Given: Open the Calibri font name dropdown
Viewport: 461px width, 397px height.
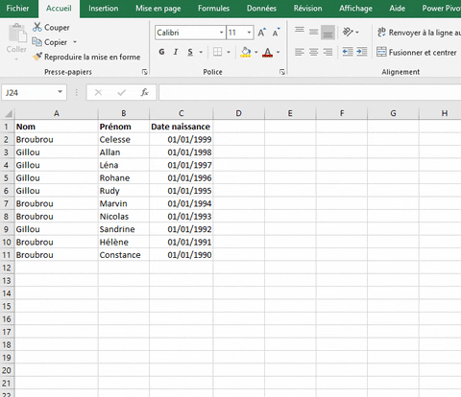Looking at the screenshot, I should 221,33.
